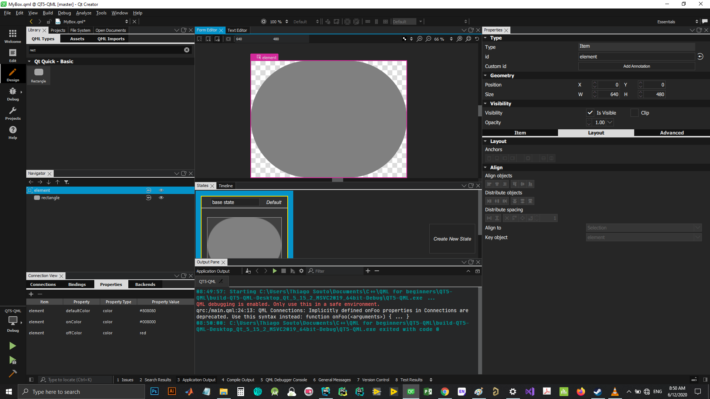Open the Advanced properties tab
Image resolution: width=710 pixels, height=399 pixels.
coord(672,133)
